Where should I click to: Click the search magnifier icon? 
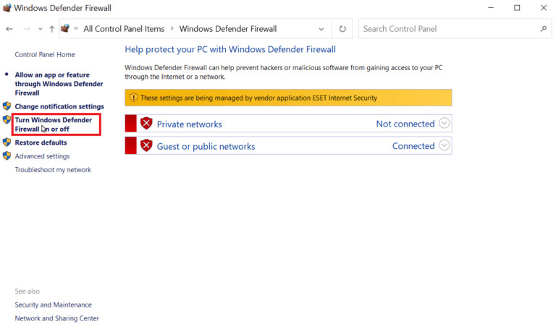click(x=543, y=29)
